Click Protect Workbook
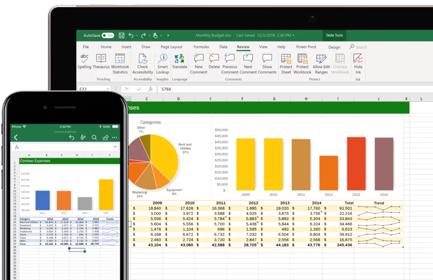The height and width of the screenshot is (280, 433). 302,64
